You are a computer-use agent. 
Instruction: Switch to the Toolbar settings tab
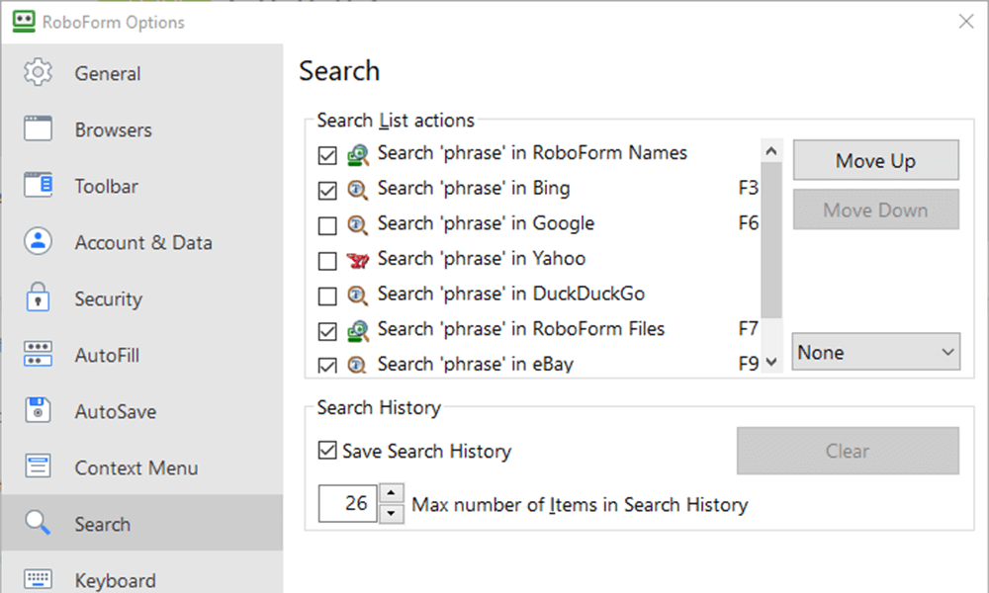(141, 186)
